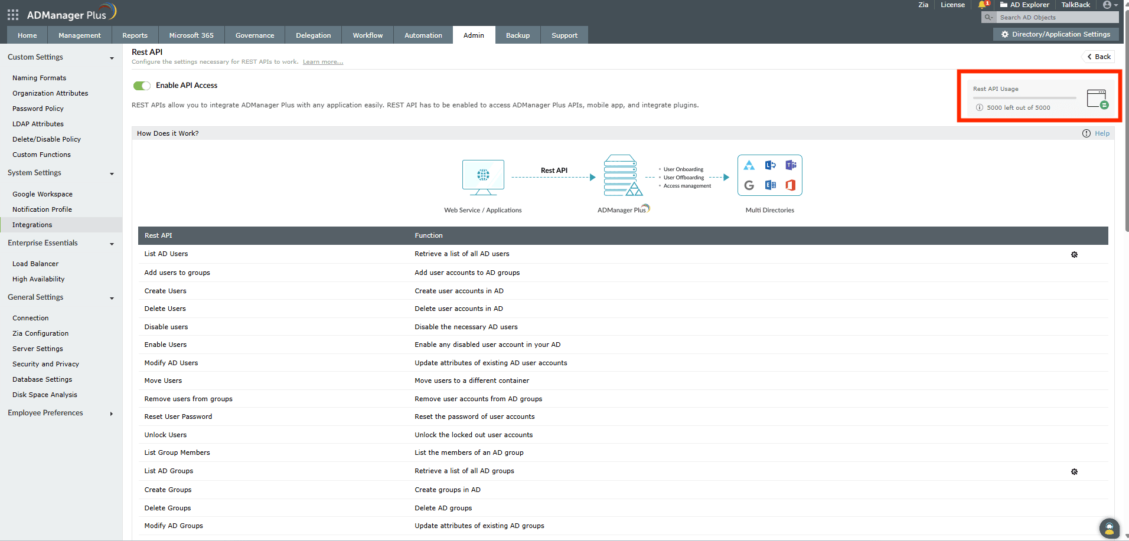
Task: Open the Help link
Action: [x=1102, y=133]
